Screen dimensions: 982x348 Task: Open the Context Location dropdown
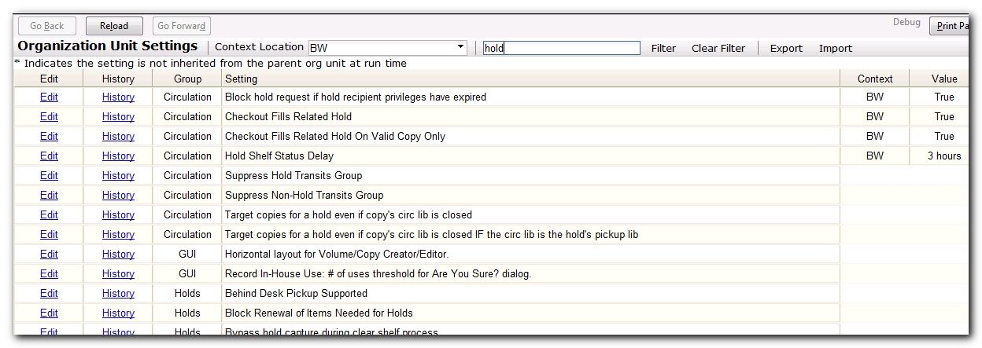(387, 48)
